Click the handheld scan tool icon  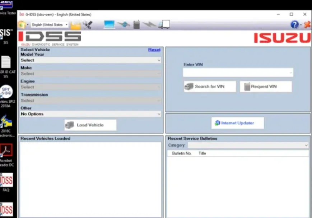click(x=136, y=25)
